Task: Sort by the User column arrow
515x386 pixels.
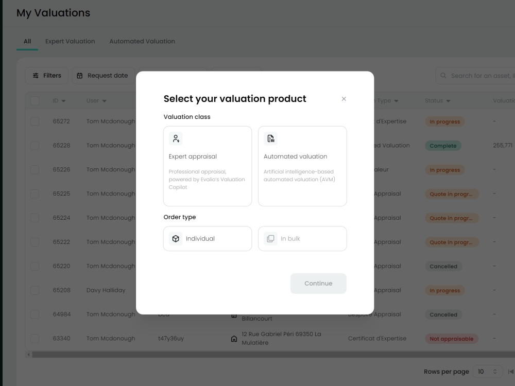Action: pos(104,101)
